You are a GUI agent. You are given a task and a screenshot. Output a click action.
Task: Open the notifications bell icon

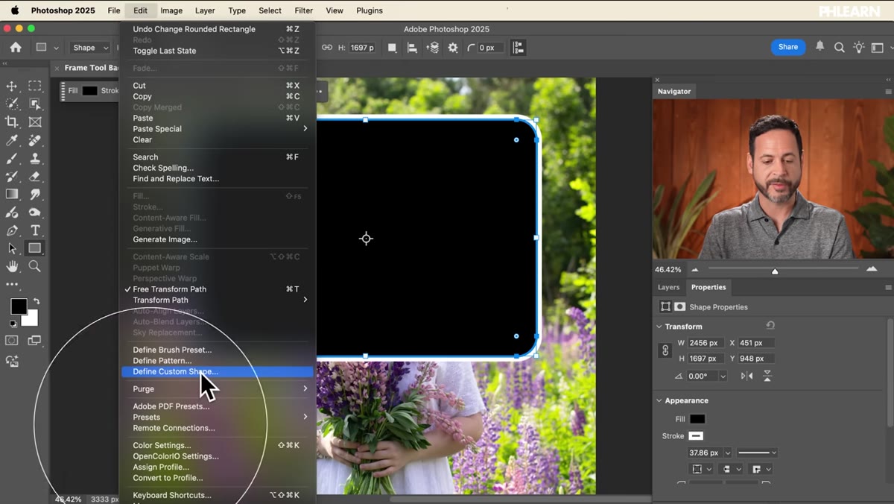(819, 46)
